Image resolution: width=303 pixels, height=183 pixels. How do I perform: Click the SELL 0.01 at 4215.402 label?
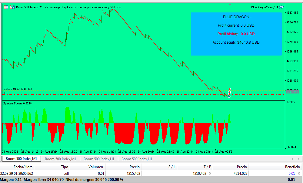18,89
